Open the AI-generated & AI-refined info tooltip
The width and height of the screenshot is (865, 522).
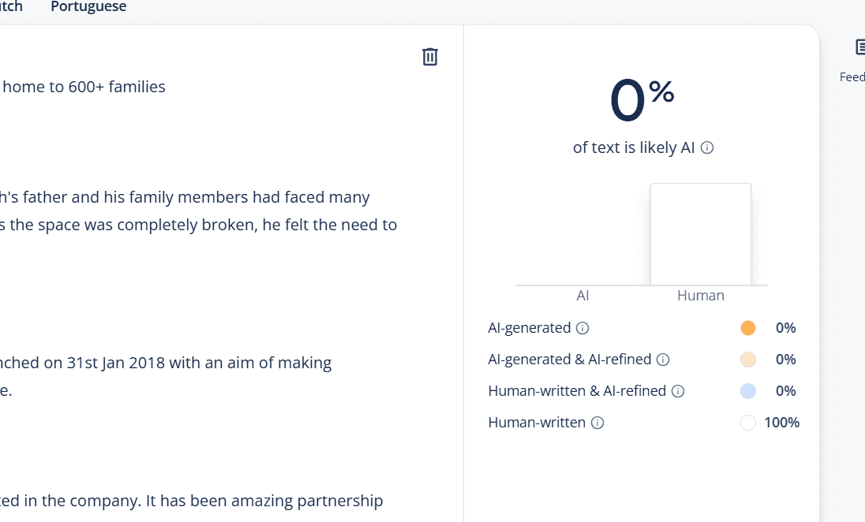coord(665,359)
